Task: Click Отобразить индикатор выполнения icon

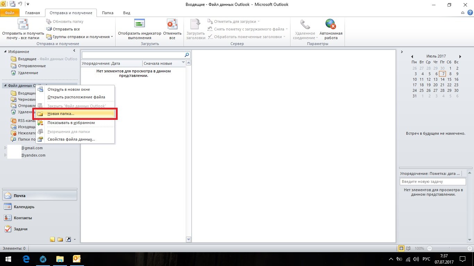Action: point(139,24)
